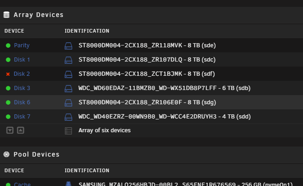This screenshot has height=186, width=303.
Task: Click the text 'ST8000DM004-2CX188_ZR107DLQ - 8 TB (sdc)'
Action: (147, 60)
